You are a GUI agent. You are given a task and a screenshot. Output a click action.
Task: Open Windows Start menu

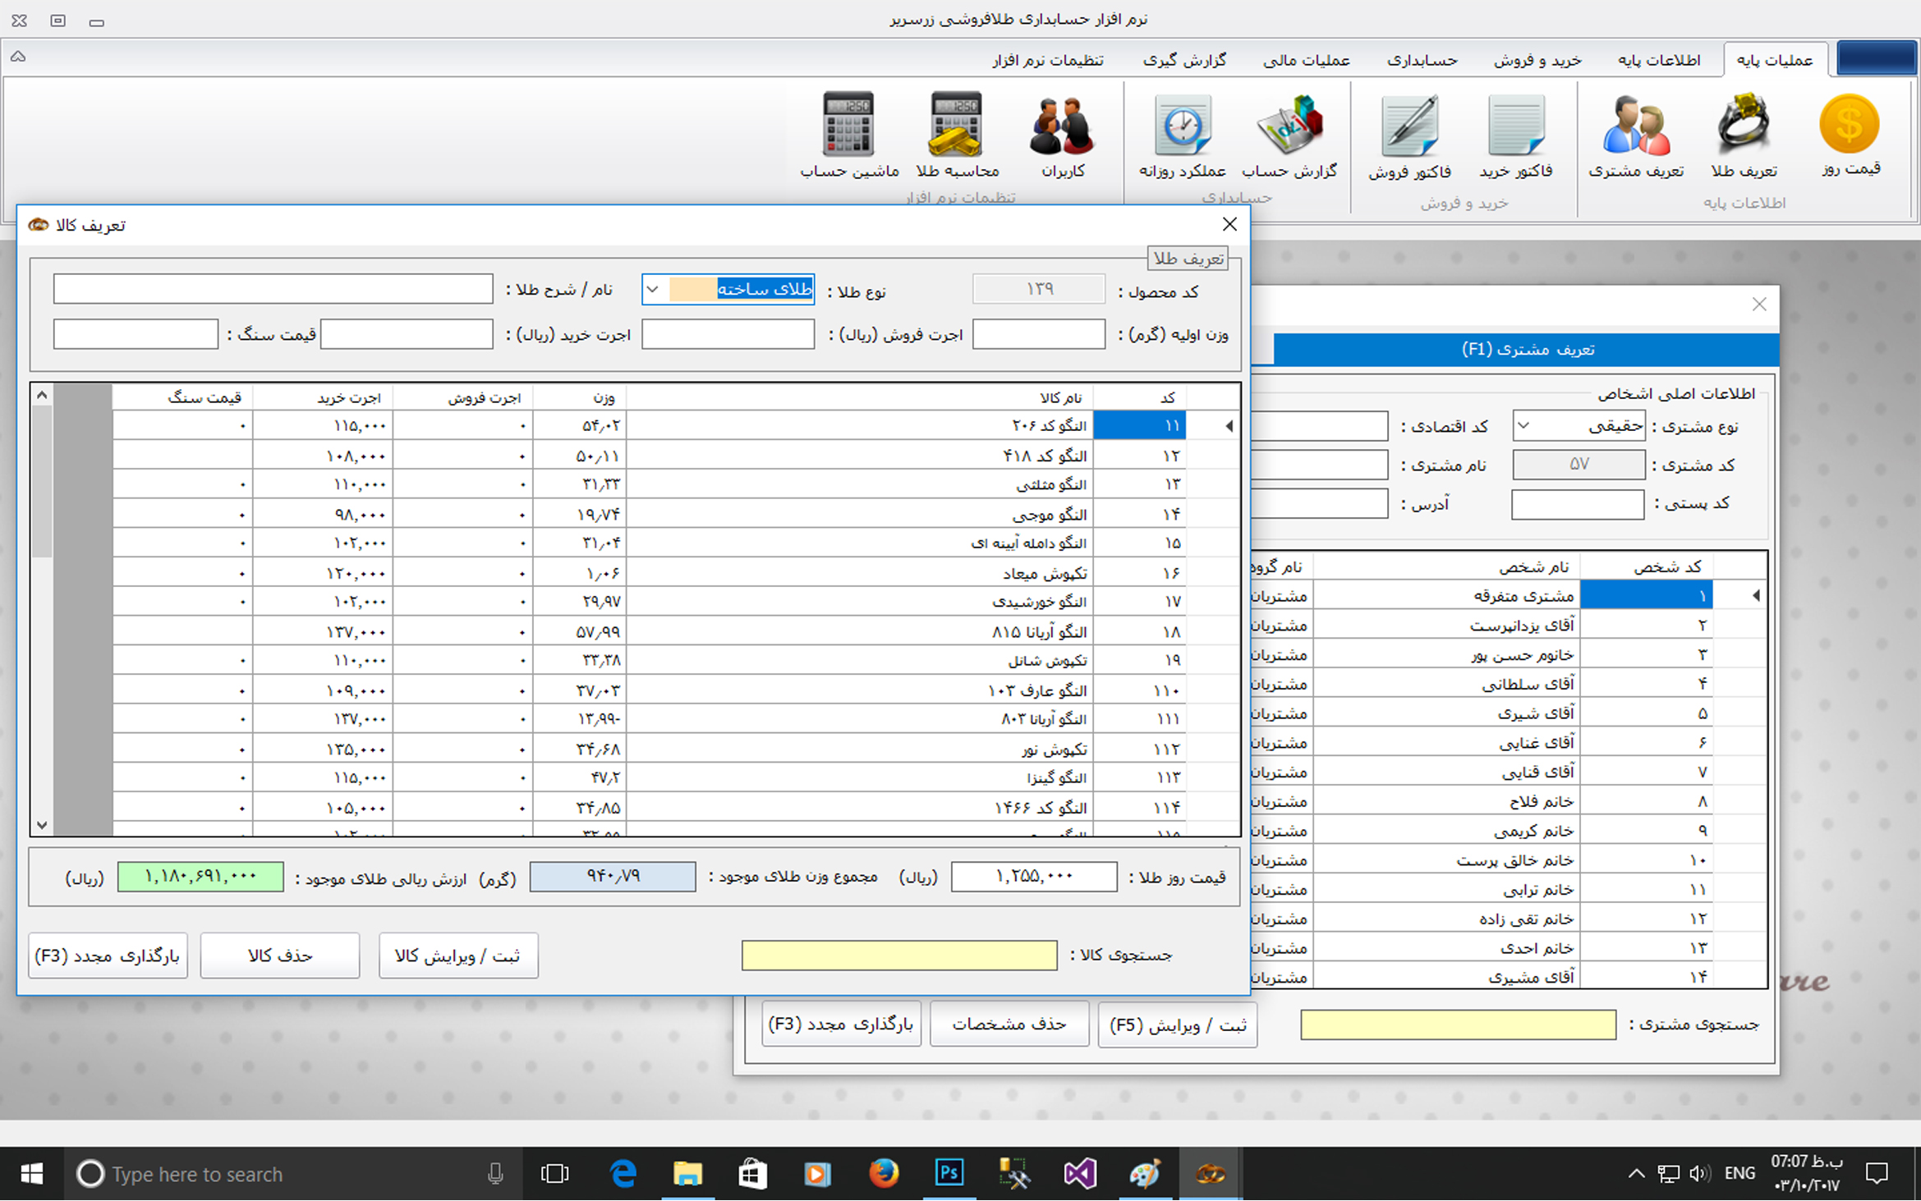coord(31,1174)
